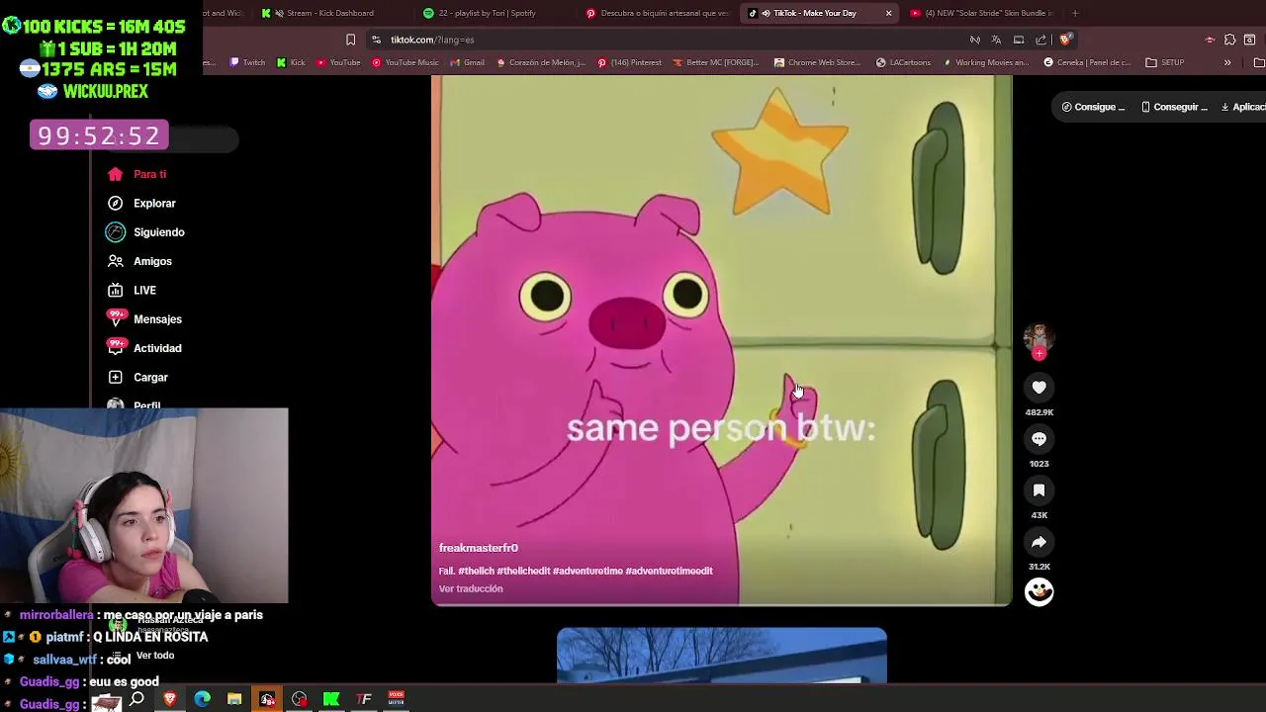Close the TikTok browser tab

(888, 13)
